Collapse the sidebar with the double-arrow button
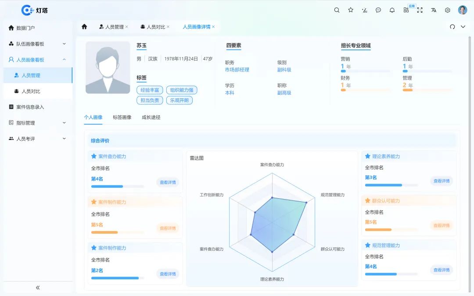The height and width of the screenshot is (296, 474). coord(37,287)
